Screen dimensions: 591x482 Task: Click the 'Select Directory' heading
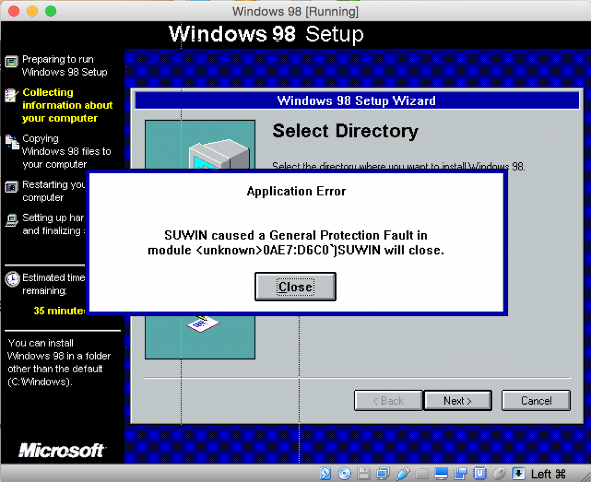pyautogui.click(x=345, y=131)
